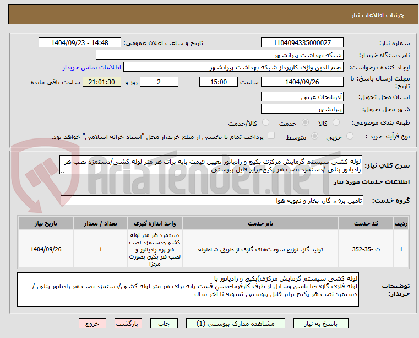This screenshot has width=419, height=338.
Task: Click the واحد اندازه گیری column header
Action: coord(155,223)
